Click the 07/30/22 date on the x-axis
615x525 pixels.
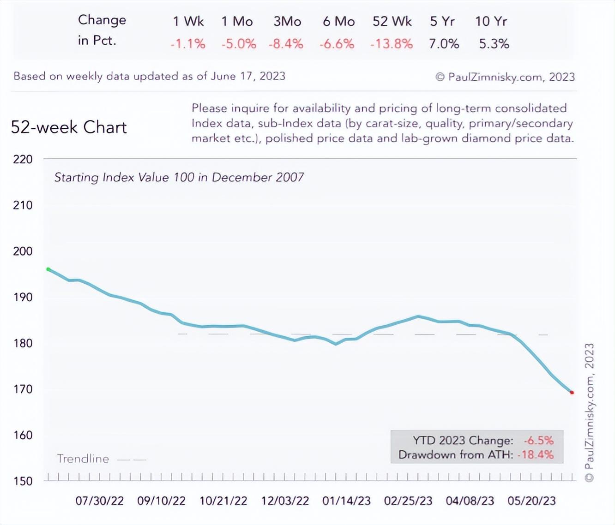pyautogui.click(x=100, y=501)
